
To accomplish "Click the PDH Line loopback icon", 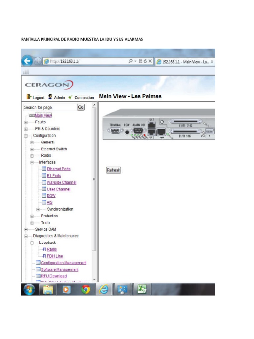I will click(x=44, y=256).
